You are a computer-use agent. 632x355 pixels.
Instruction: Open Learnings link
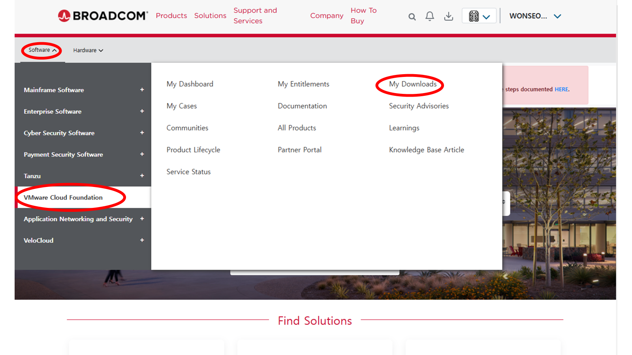pyautogui.click(x=404, y=128)
